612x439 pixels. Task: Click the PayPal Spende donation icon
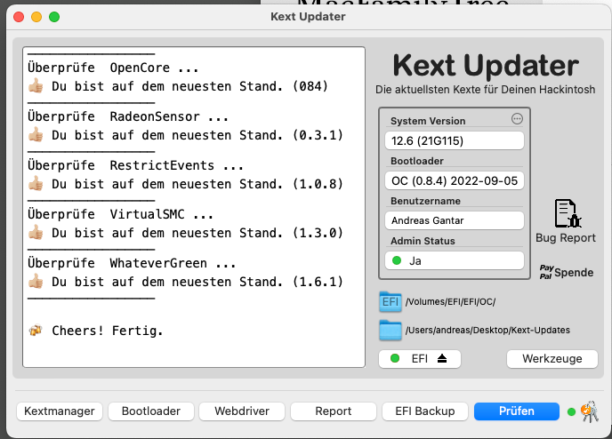tap(567, 272)
